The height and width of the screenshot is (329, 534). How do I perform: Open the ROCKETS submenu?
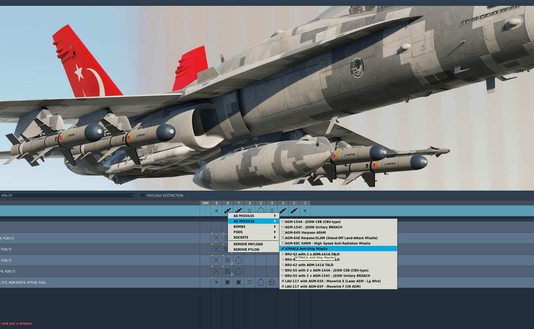click(253, 238)
